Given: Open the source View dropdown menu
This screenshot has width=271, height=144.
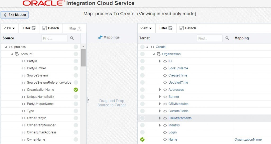Looking at the screenshot, I should tap(9, 28).
